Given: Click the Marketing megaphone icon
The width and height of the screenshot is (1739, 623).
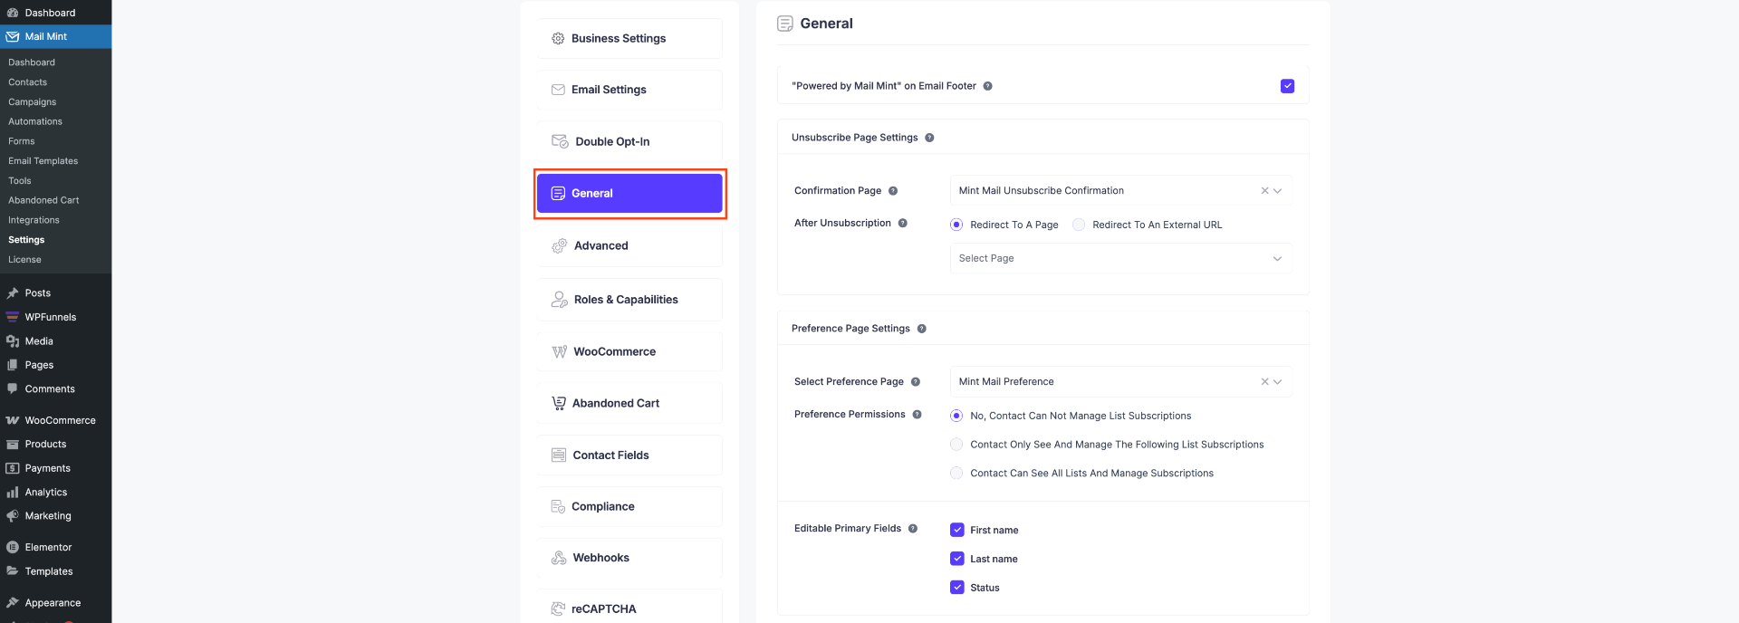Looking at the screenshot, I should pos(13,516).
